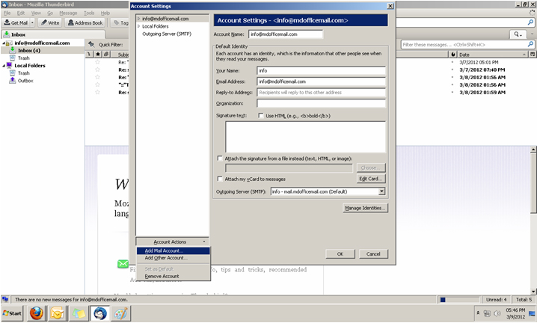The image size is (537, 323).
Task: Expand Local Folders in the Account Settings tree
Action: 139,26
